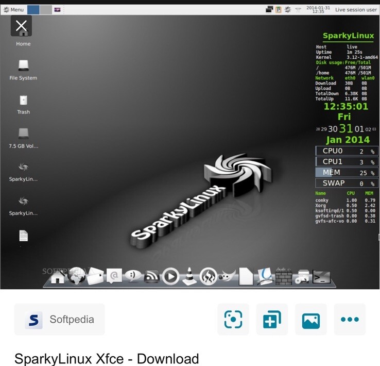Open the SparkyLinux Xfce - Download title

point(107,358)
